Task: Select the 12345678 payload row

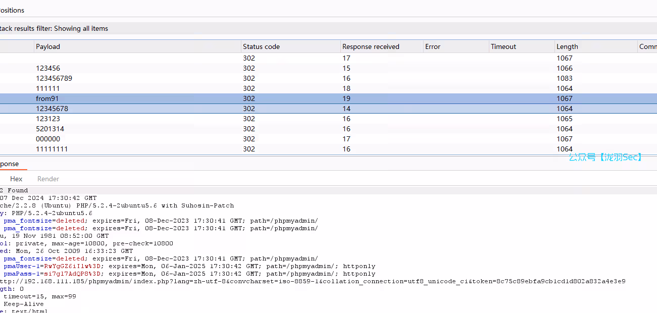Action: click(x=52, y=109)
